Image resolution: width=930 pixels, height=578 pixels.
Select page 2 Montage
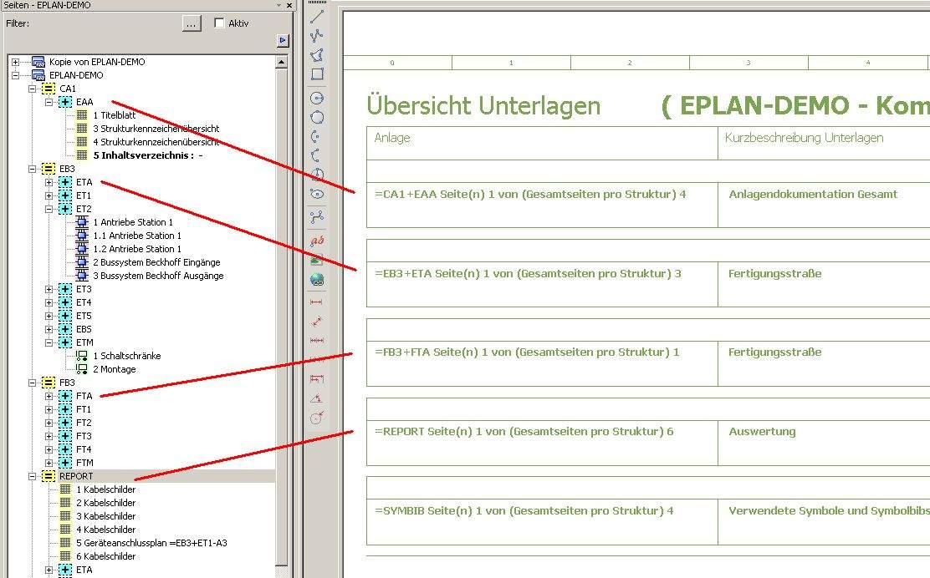(x=115, y=369)
